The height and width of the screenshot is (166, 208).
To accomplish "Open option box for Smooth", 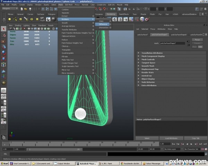I will [93, 23].
